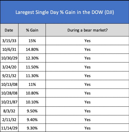The height and width of the screenshot is (132, 129).
Task: Click the blue table title header
Action: coord(64,12)
